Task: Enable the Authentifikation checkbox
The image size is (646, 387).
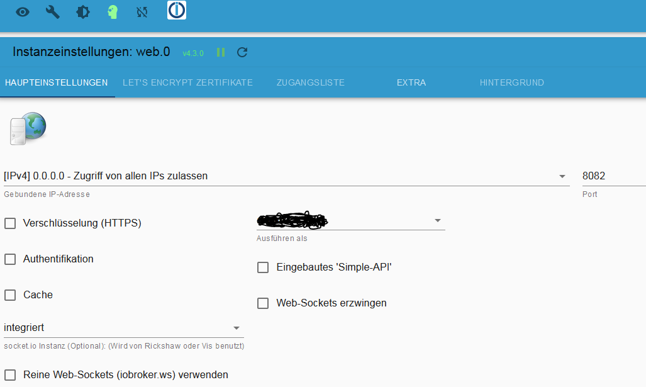Action: (10, 259)
